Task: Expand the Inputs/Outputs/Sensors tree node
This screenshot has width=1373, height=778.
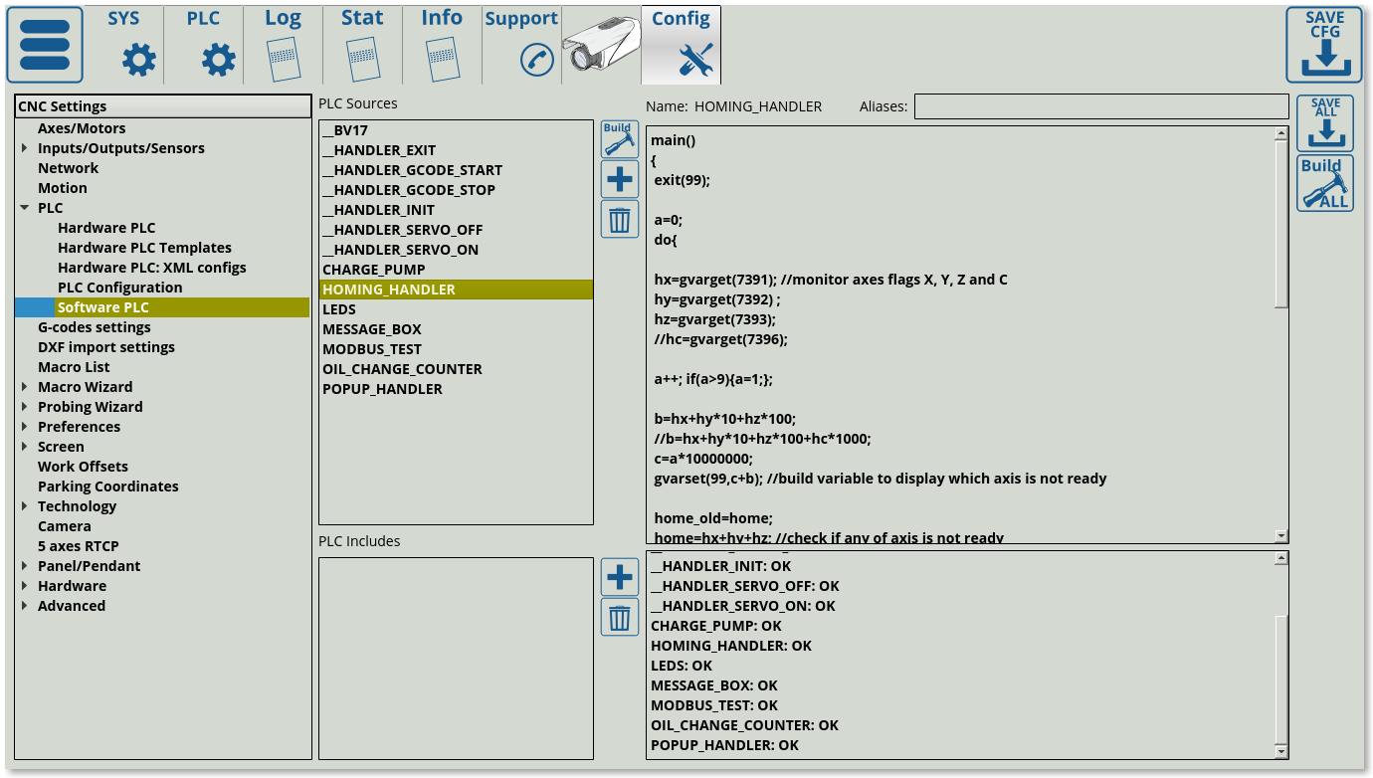Action: point(25,148)
